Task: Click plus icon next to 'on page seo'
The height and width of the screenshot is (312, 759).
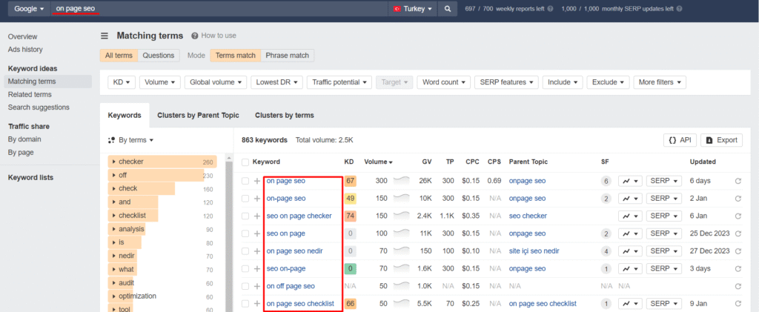Action: tap(257, 181)
